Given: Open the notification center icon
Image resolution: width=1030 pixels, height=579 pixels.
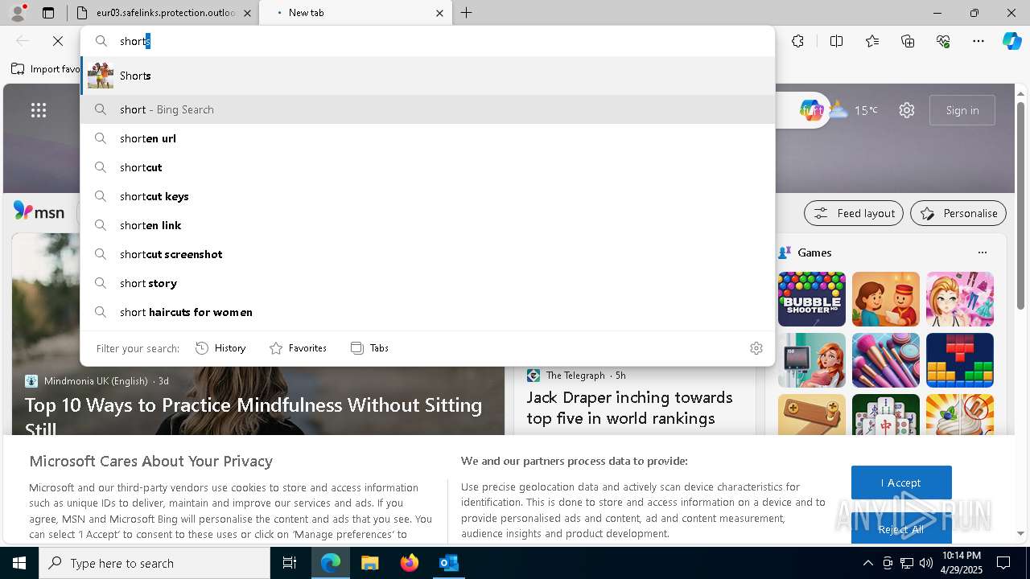Looking at the screenshot, I should (x=1003, y=563).
